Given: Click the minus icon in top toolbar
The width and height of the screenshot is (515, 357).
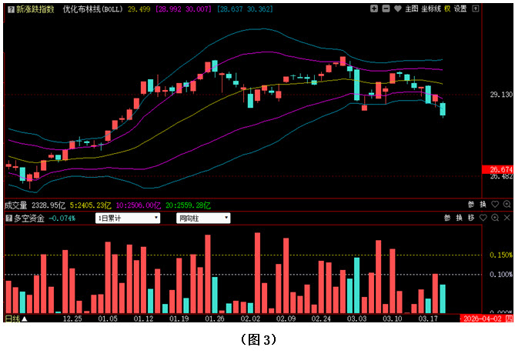Looking at the screenshot, I should (x=385, y=8).
